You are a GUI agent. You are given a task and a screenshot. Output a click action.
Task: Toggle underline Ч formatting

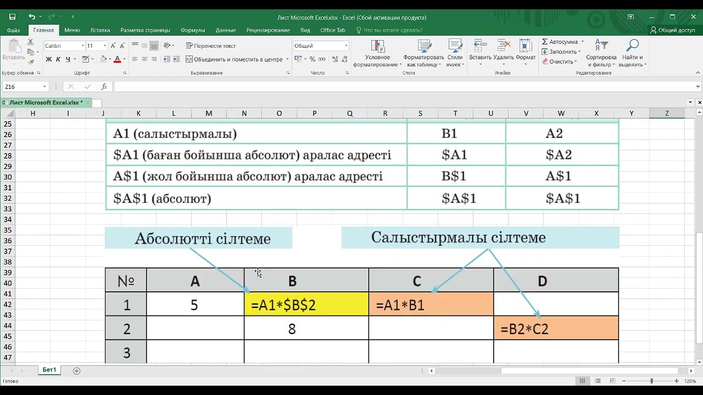tap(68, 59)
